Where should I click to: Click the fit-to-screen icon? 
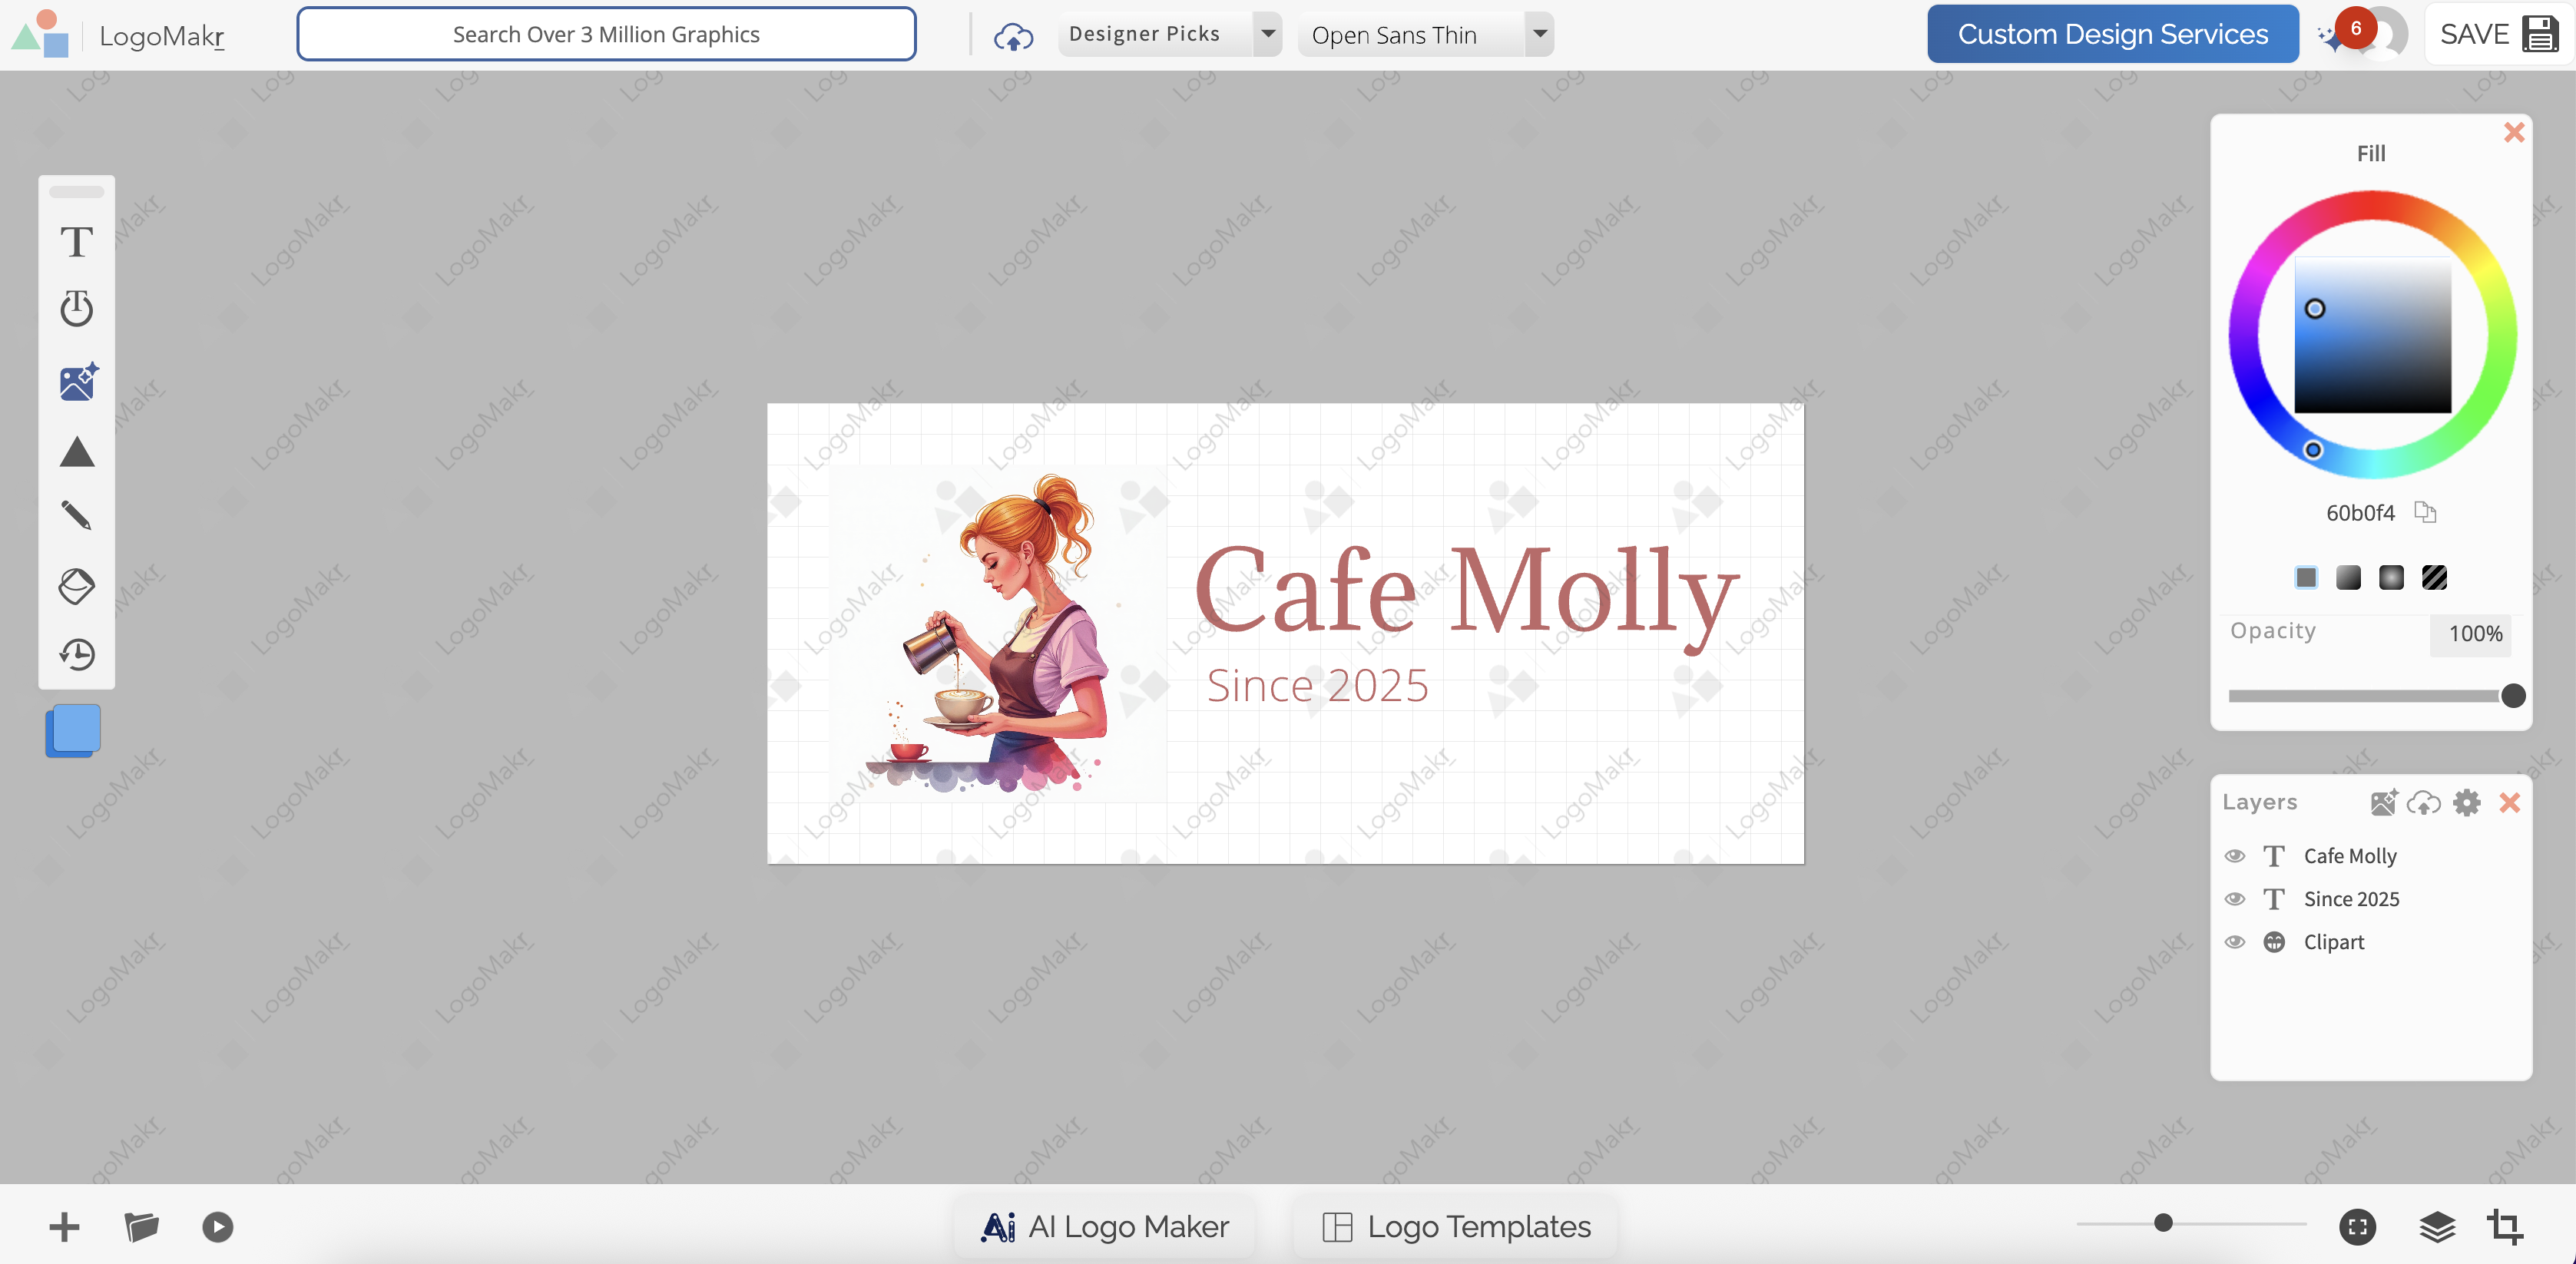(2357, 1226)
